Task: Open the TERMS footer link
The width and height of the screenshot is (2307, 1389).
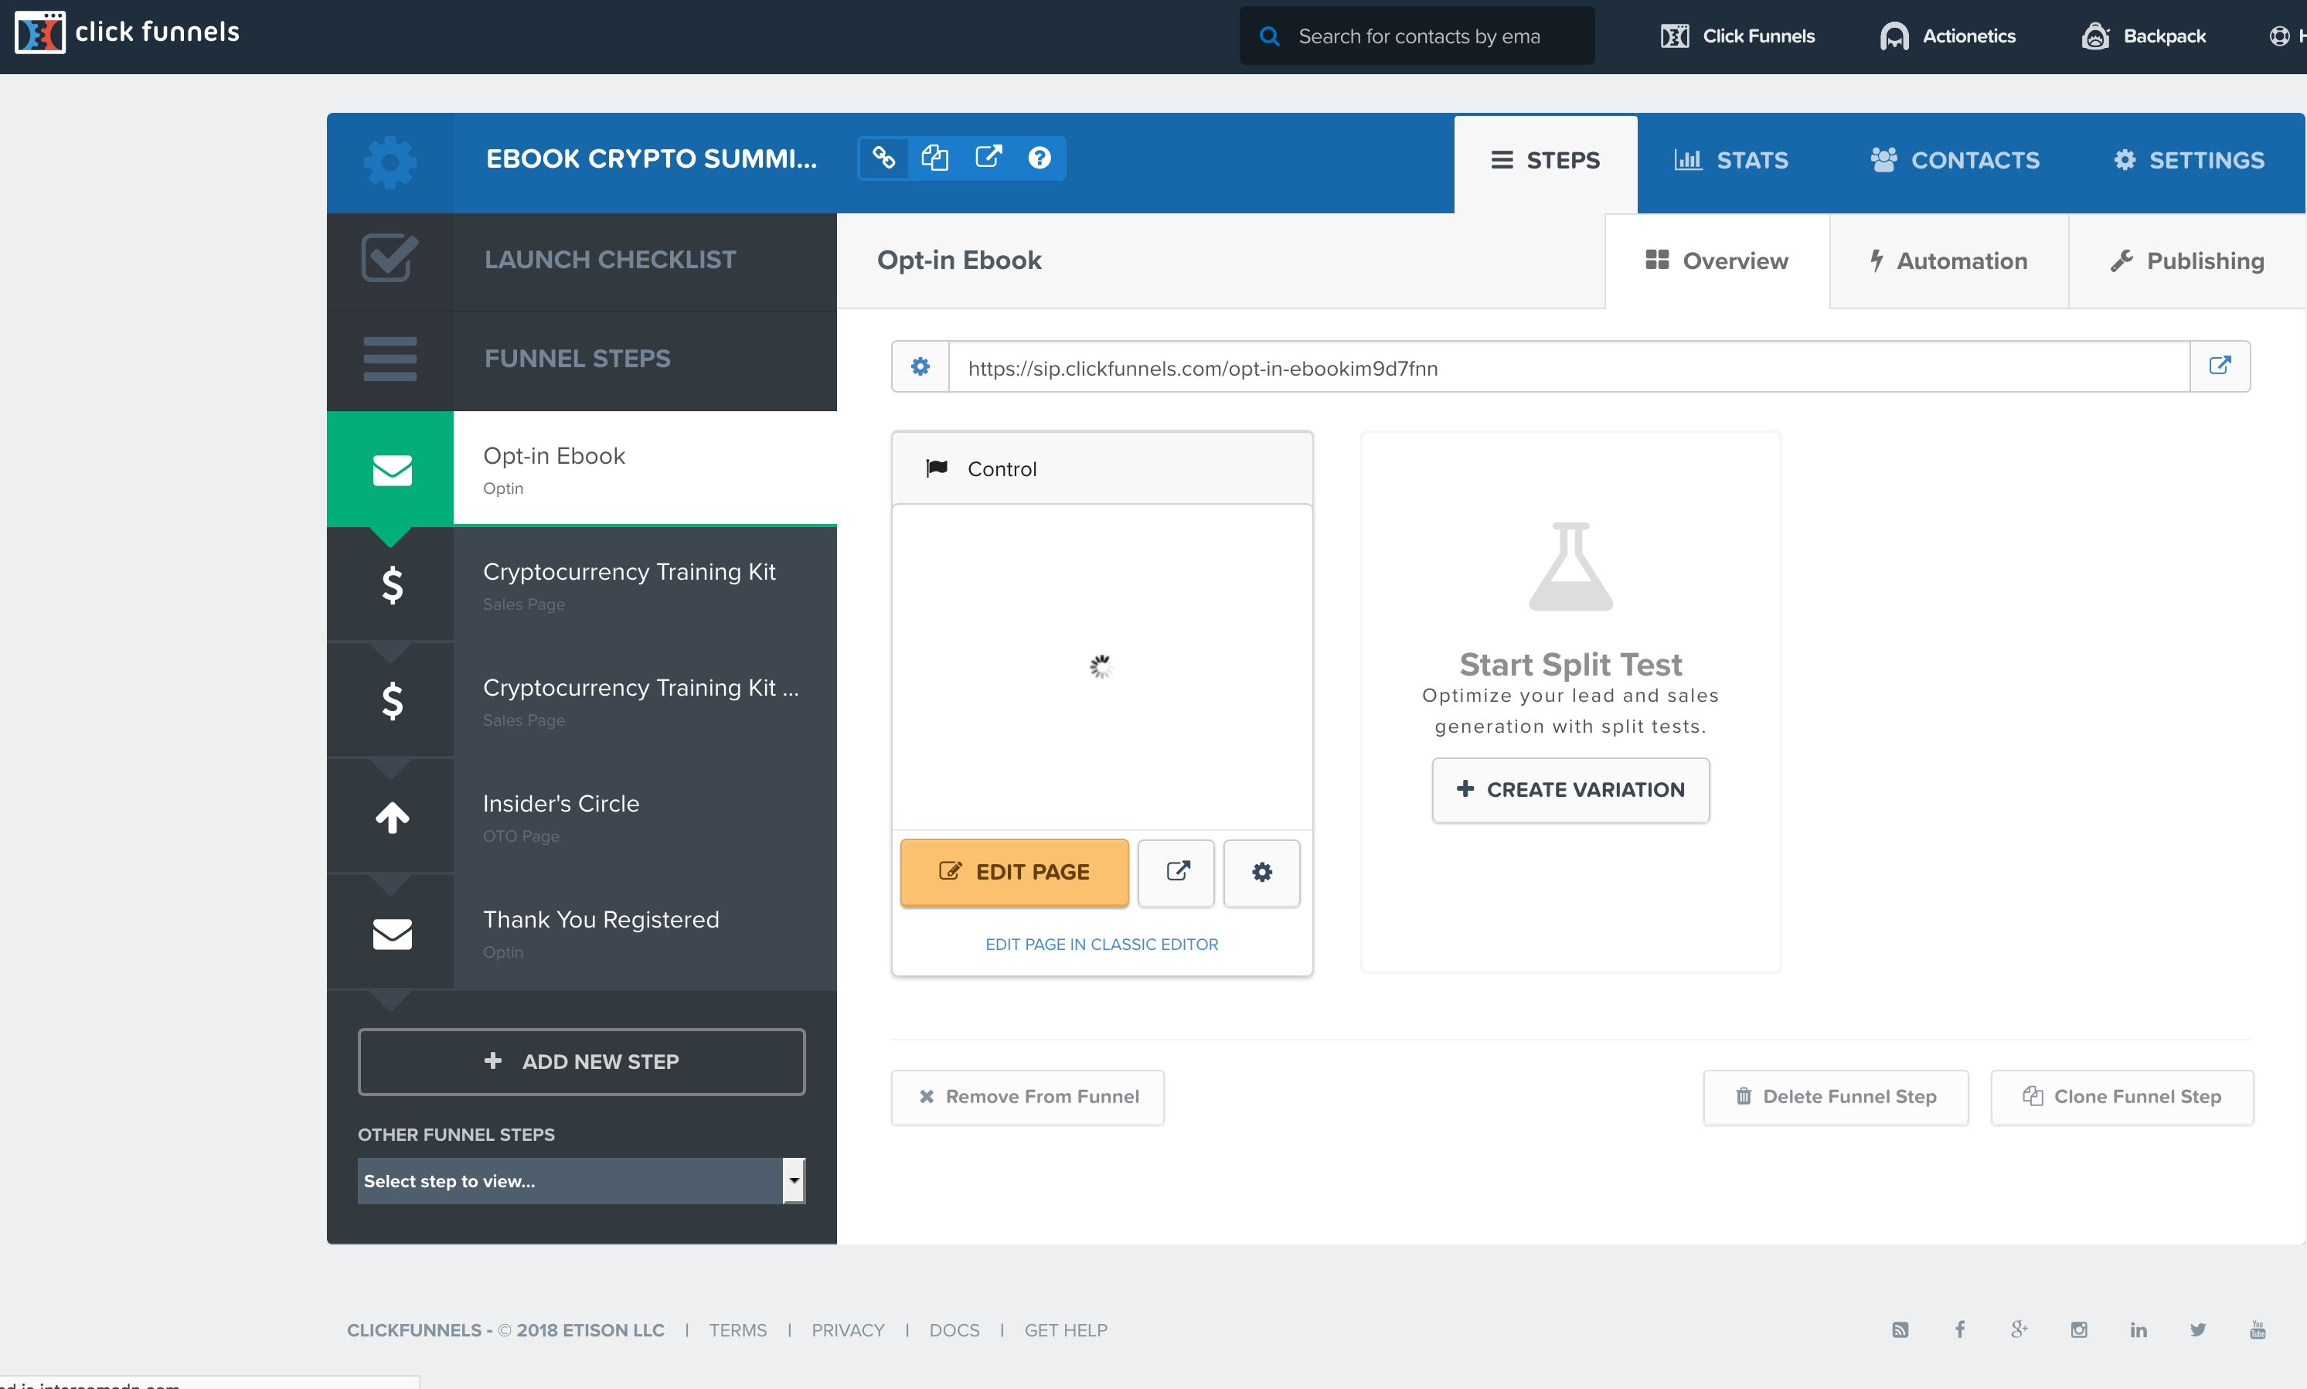Action: 737,1330
